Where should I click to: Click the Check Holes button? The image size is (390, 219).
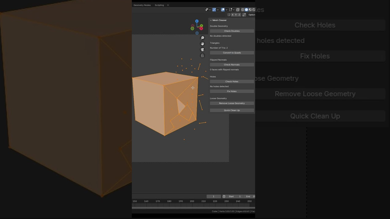(x=232, y=81)
